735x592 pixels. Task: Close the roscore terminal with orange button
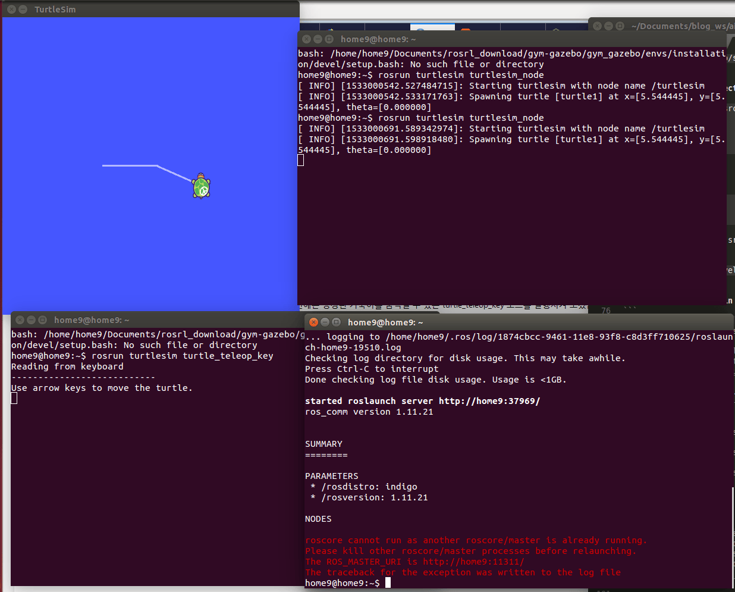(x=313, y=322)
